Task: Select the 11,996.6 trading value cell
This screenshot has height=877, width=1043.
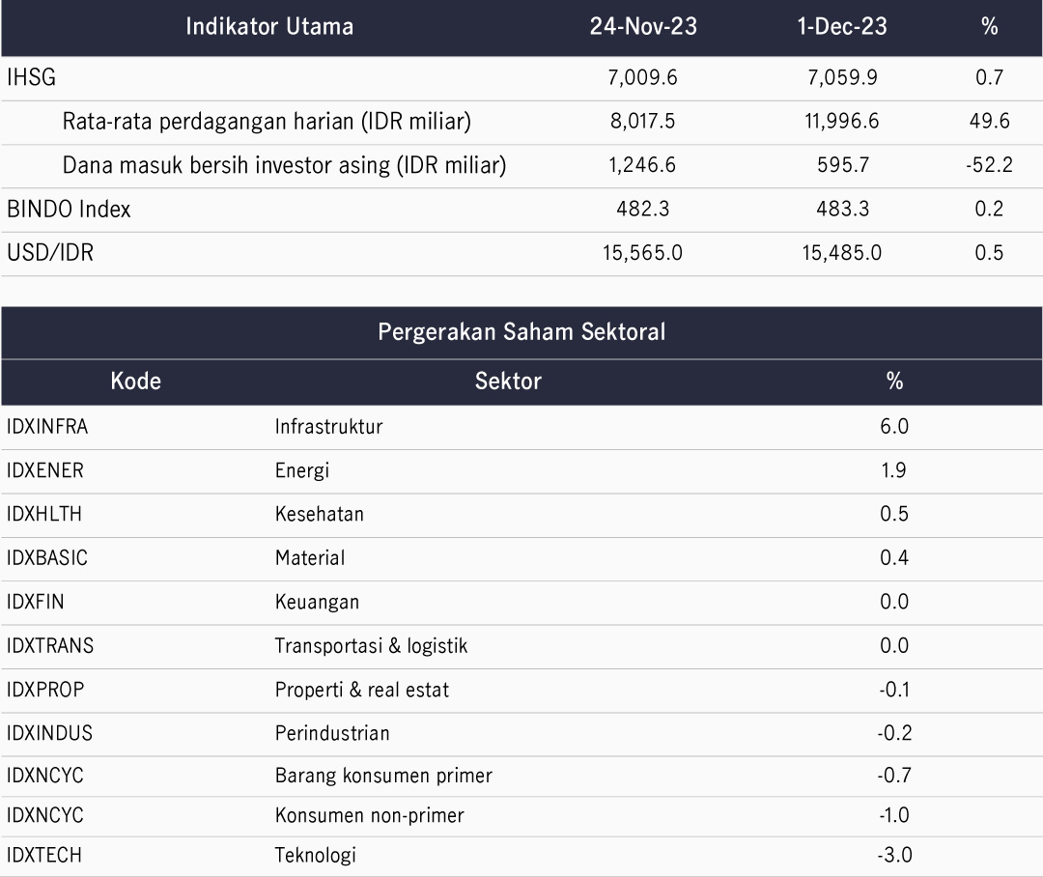Action: point(842,122)
